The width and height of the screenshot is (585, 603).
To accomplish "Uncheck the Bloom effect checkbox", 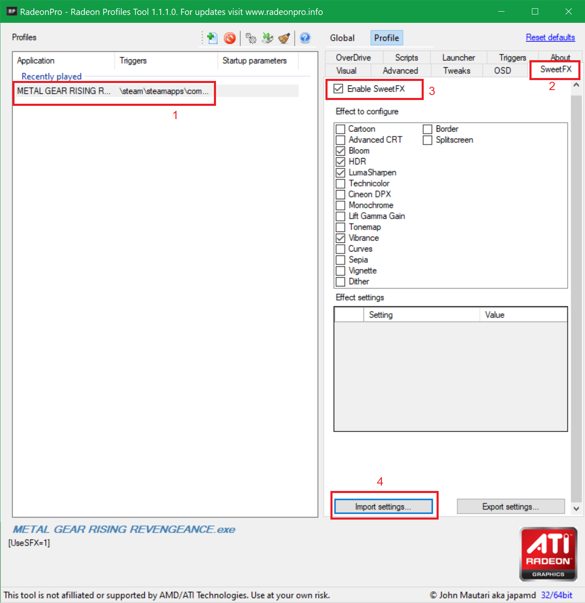I will point(340,151).
